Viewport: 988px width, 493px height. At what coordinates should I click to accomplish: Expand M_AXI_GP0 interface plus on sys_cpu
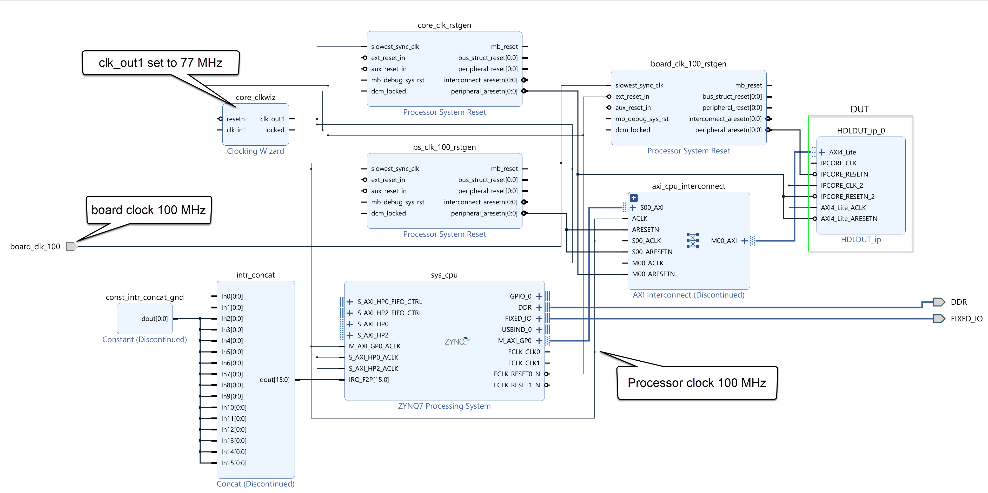coord(539,341)
